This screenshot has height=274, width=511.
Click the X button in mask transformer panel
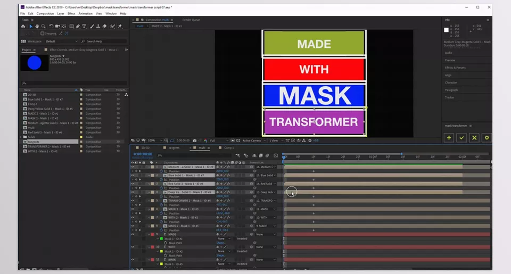474,138
